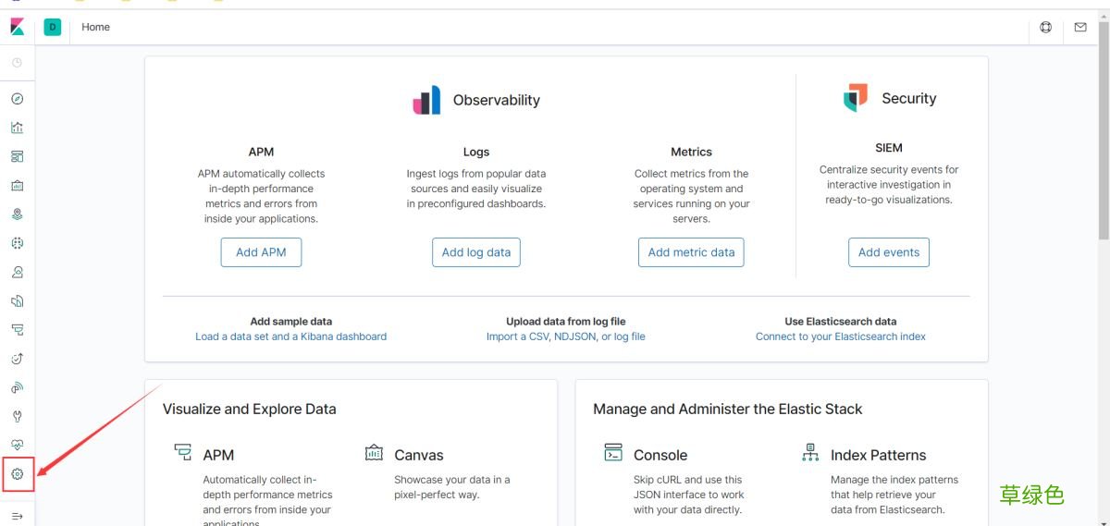Open the space selector D avatar

click(x=53, y=28)
